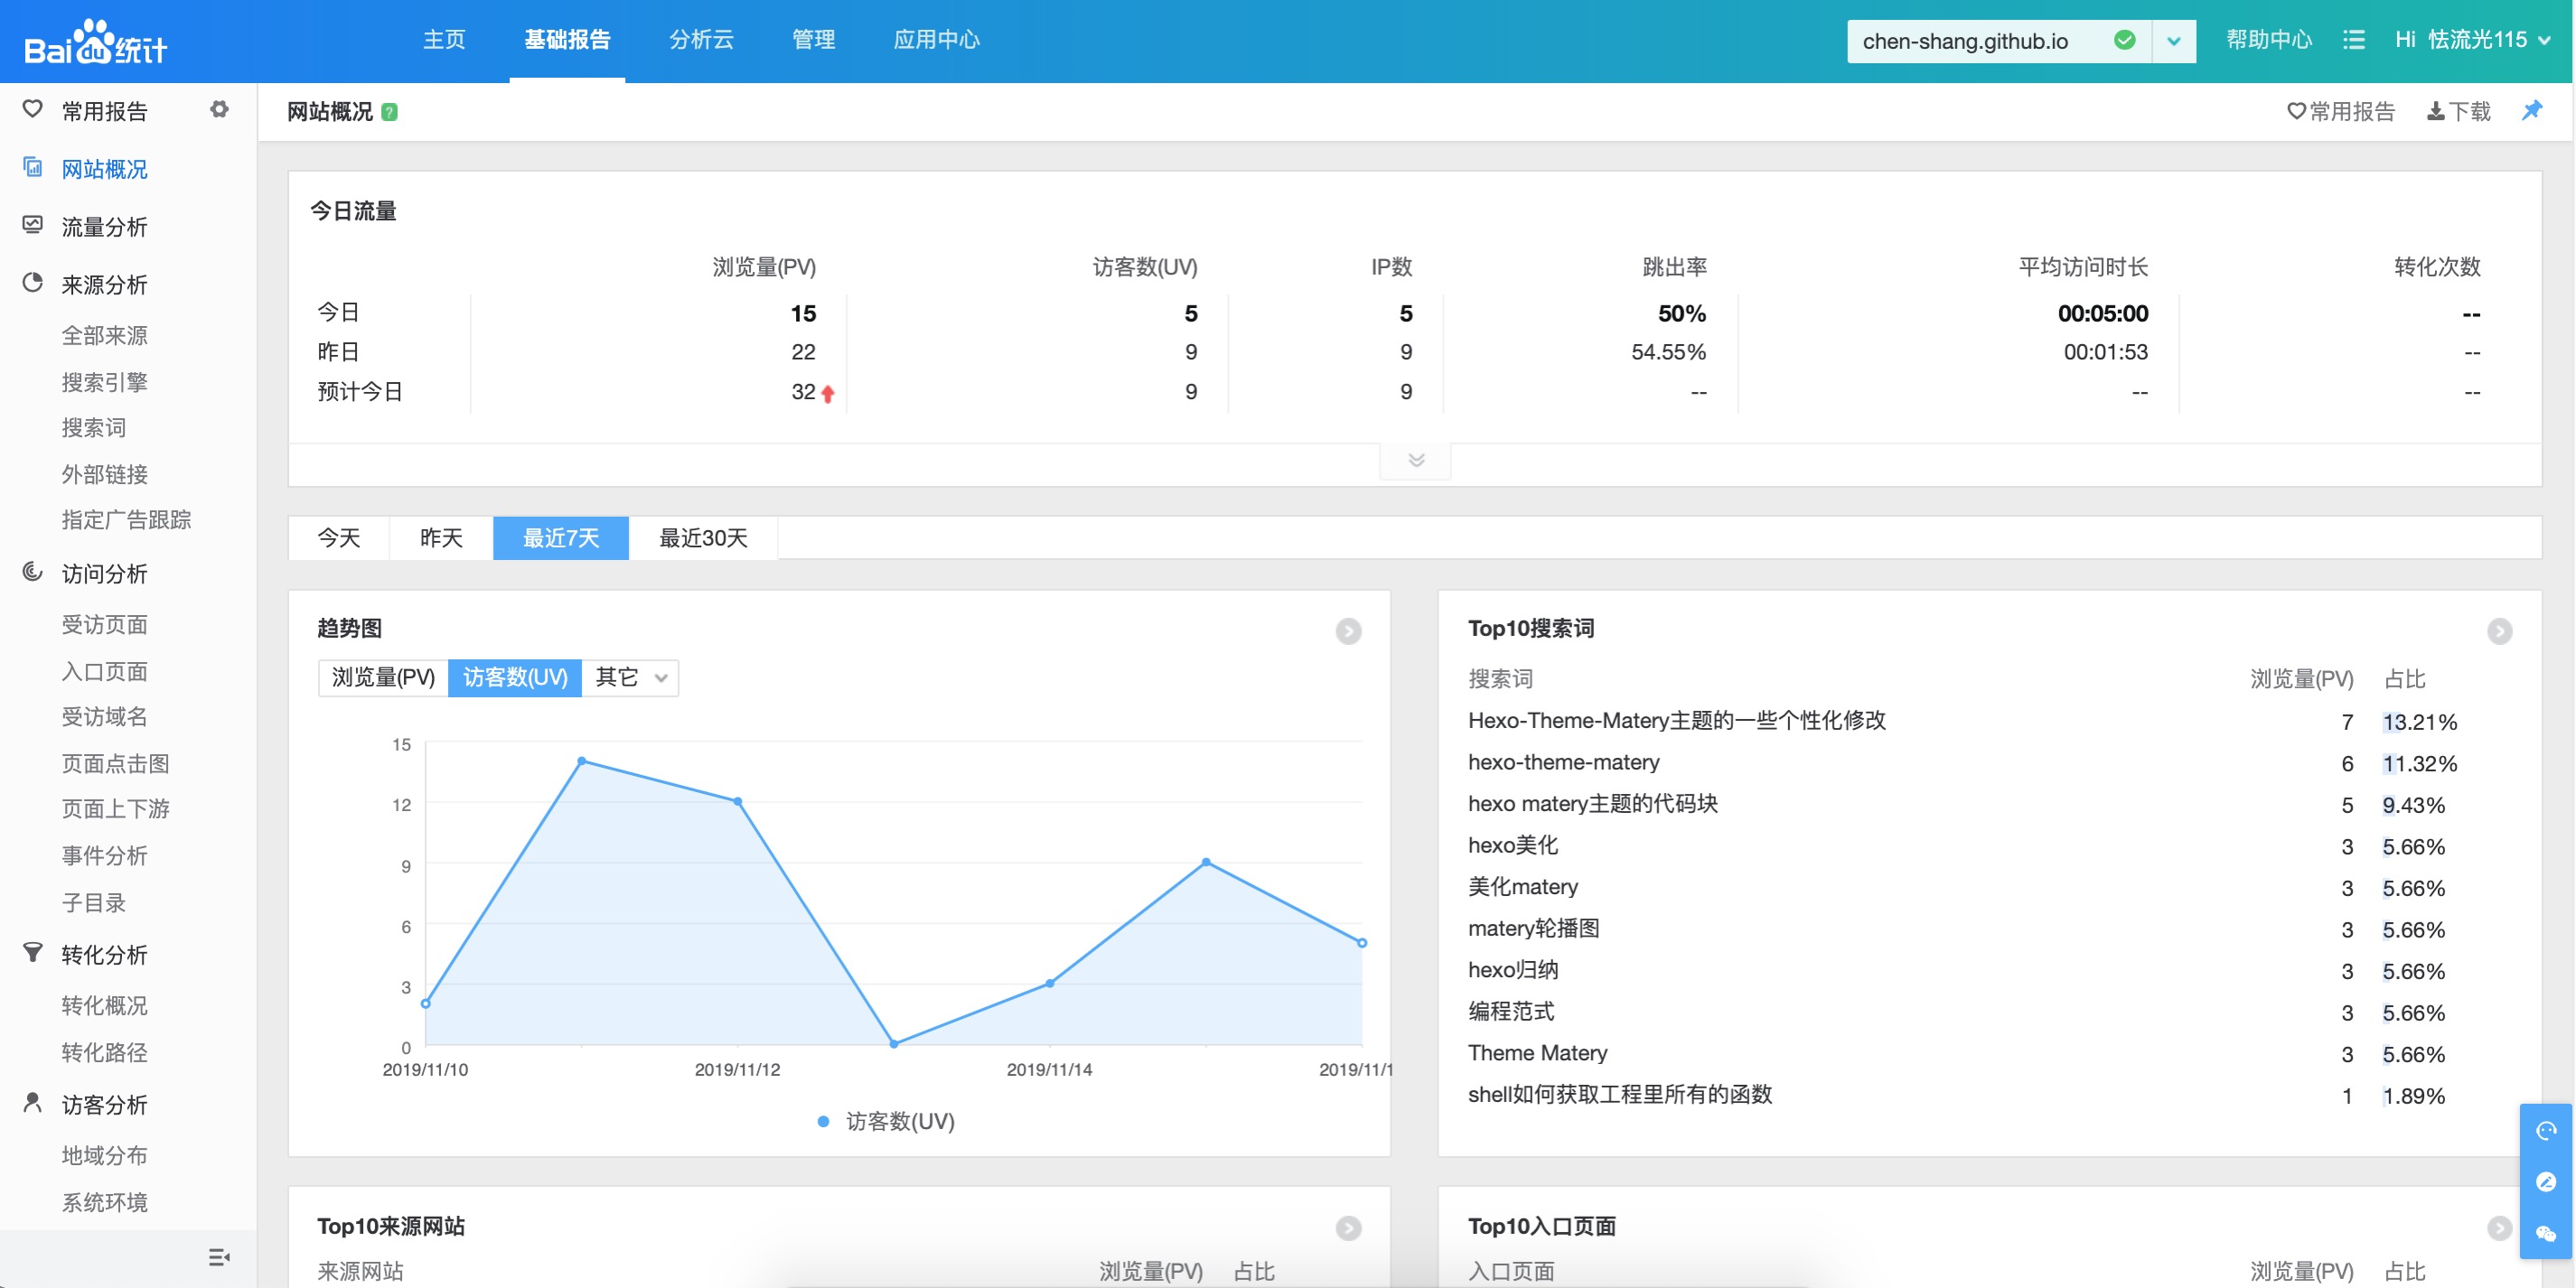Click the 2019/11/15 peak point on trend chart

[x=1206, y=862]
